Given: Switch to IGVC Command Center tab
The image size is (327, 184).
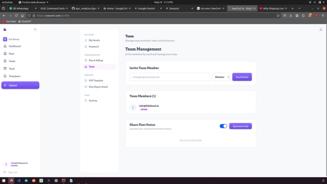Looking at the screenshot, I should coord(53,9).
